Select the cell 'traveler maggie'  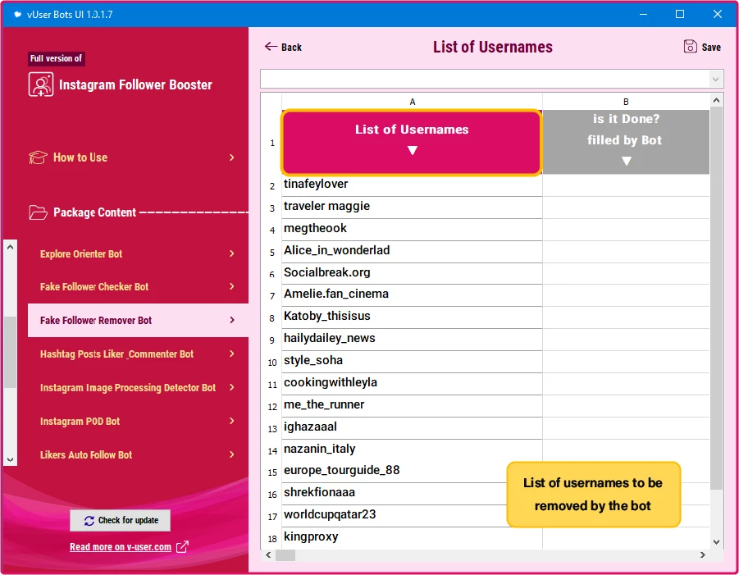click(412, 208)
